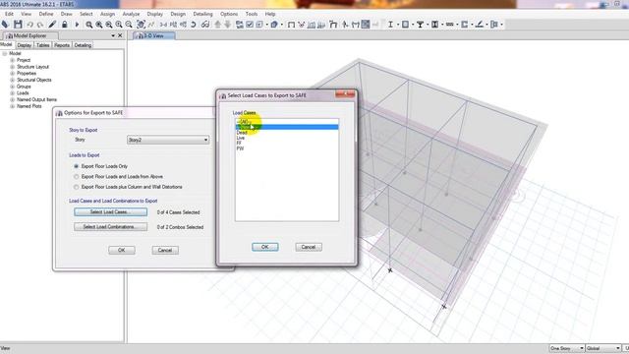
Task: Click the checkmark display options icon
Action: coord(250,25)
